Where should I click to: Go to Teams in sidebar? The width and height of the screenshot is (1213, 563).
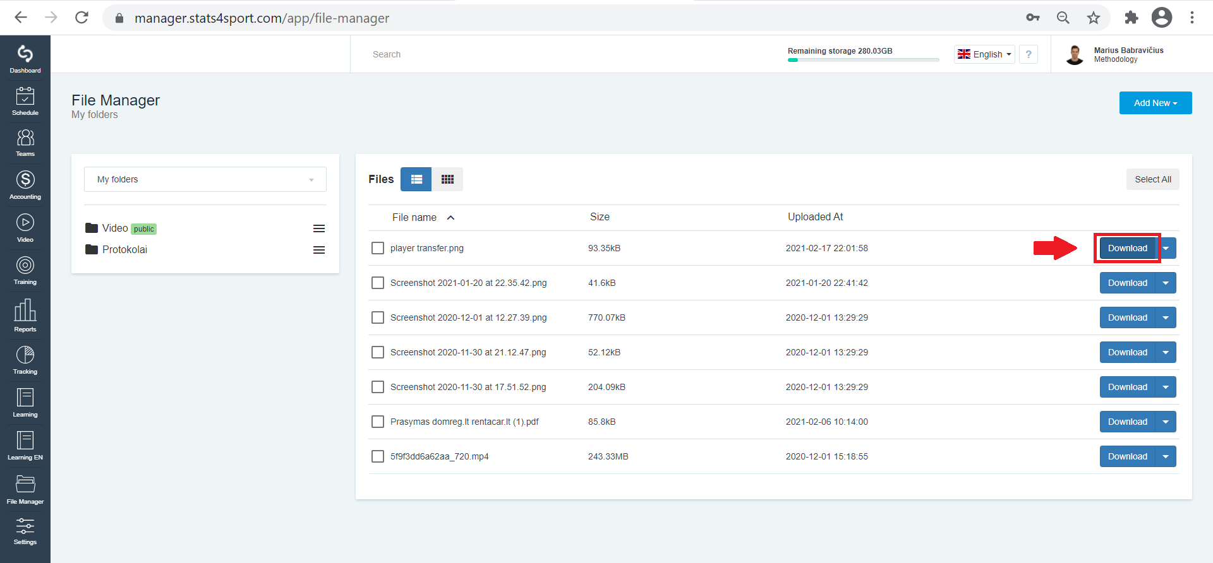coord(25,143)
